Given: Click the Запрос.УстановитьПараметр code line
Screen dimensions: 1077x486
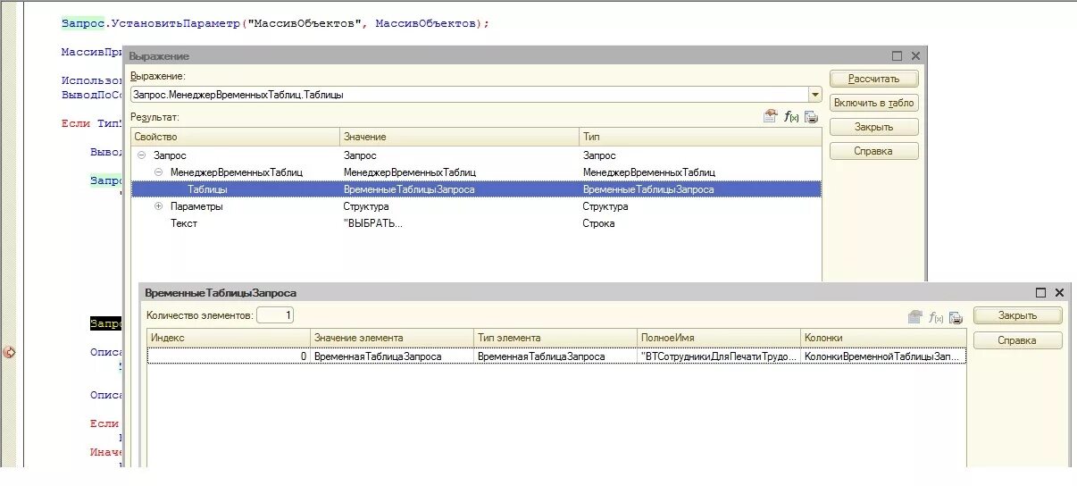Looking at the screenshot, I should [275, 23].
